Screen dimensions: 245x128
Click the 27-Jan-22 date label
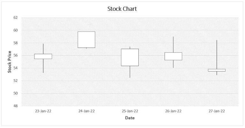pos(217,111)
